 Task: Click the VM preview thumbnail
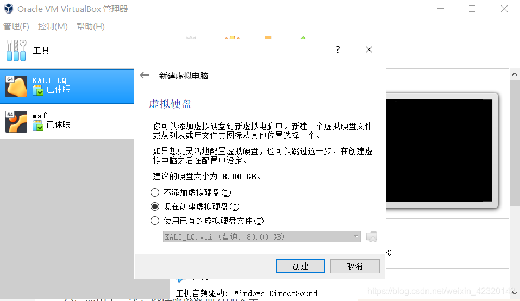tap(438, 150)
